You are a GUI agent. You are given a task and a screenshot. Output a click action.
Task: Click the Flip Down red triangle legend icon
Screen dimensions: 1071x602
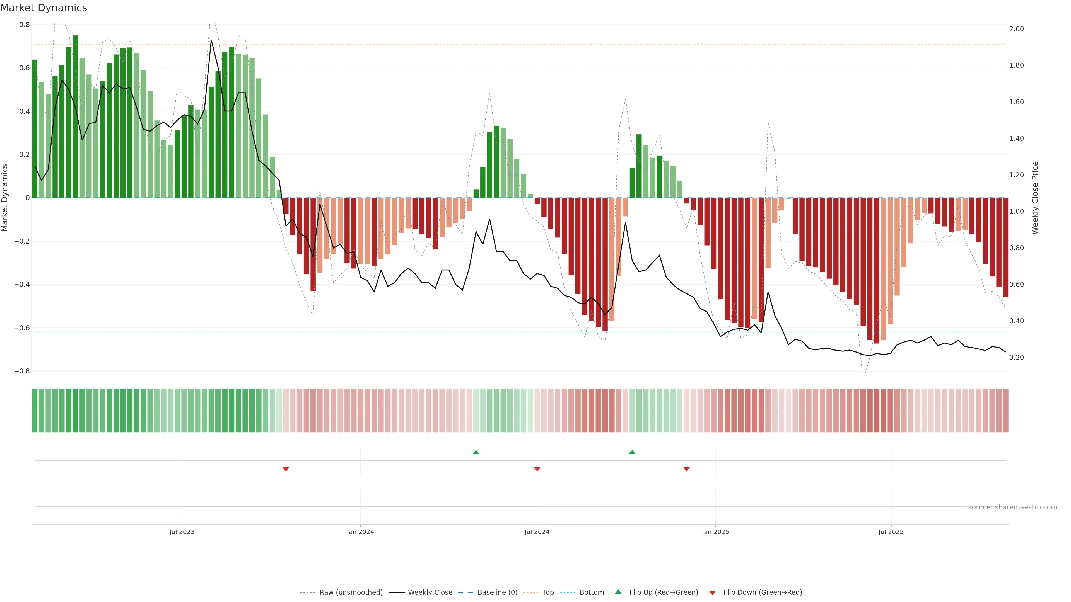point(712,593)
